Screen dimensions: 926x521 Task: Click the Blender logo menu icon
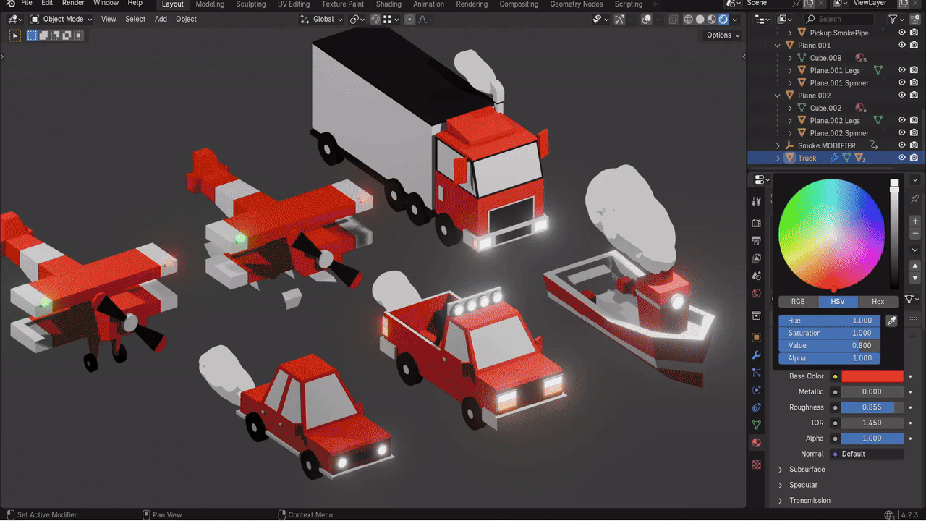10,4
